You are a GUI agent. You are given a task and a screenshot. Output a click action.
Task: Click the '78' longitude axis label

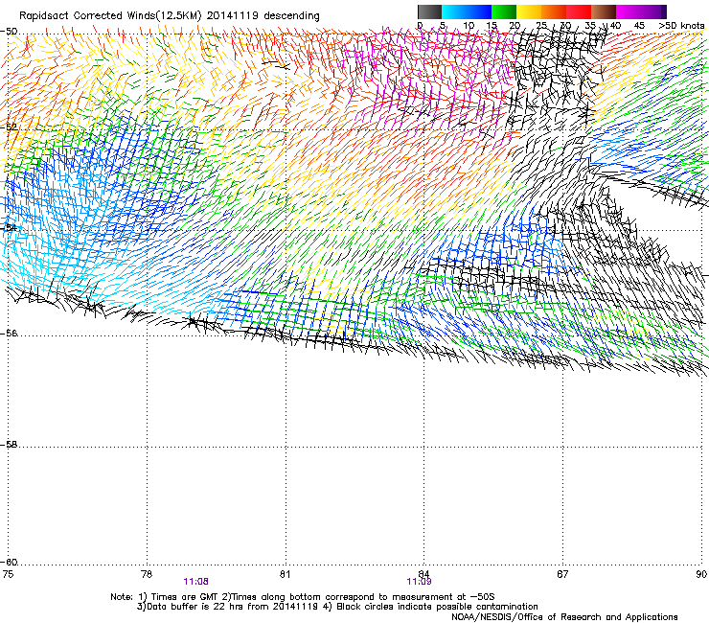tap(147, 574)
